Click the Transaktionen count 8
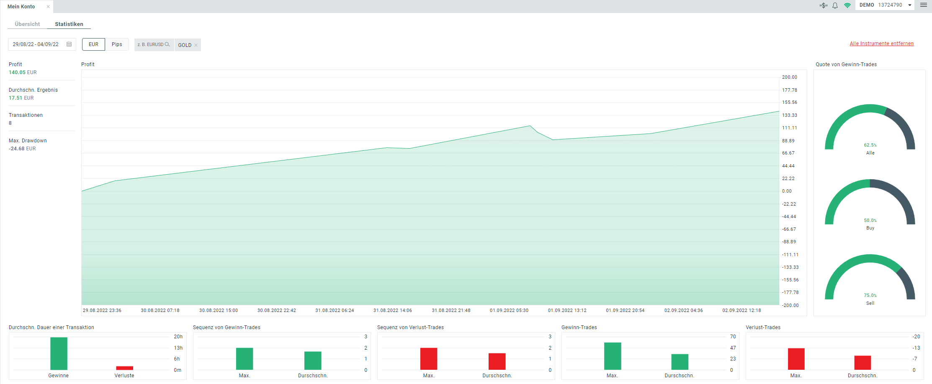This screenshot has width=932, height=384. tap(10, 123)
